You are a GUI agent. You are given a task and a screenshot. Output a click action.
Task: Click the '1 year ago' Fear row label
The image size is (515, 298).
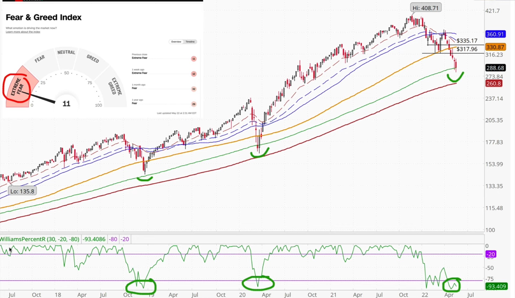[x=137, y=102]
